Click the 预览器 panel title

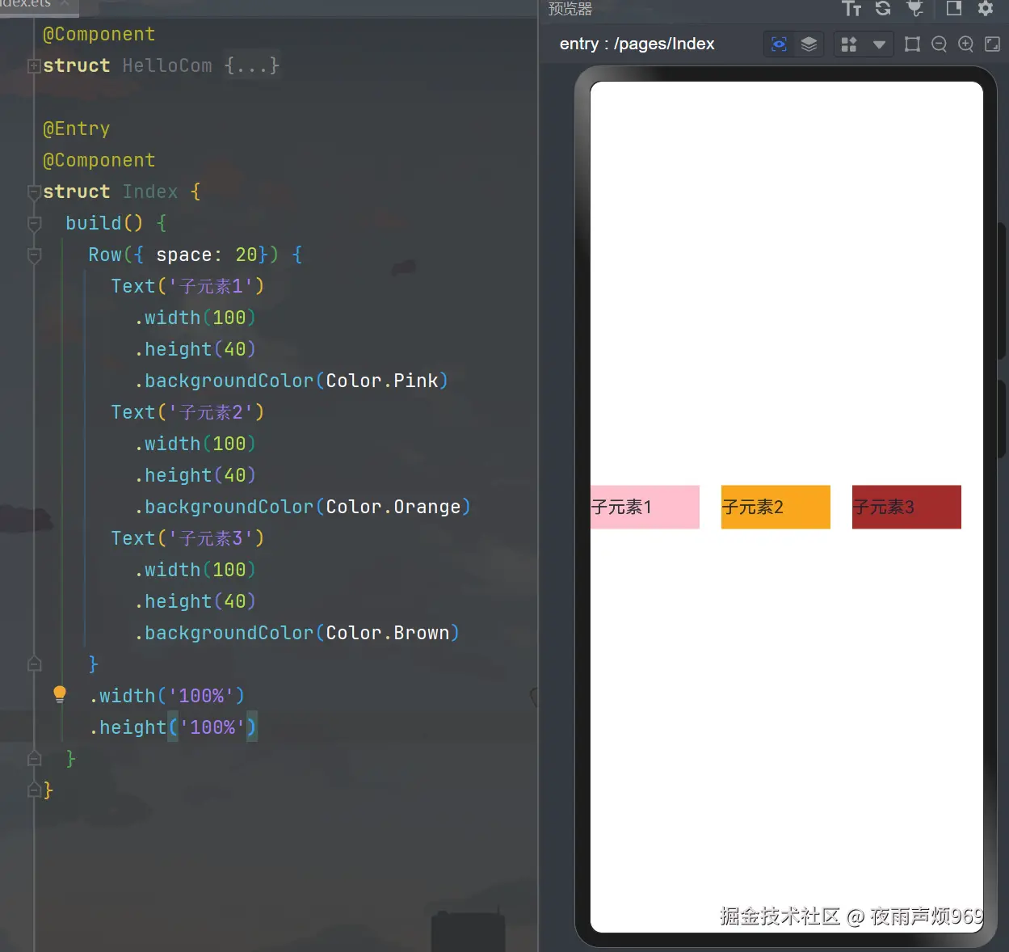(x=570, y=9)
